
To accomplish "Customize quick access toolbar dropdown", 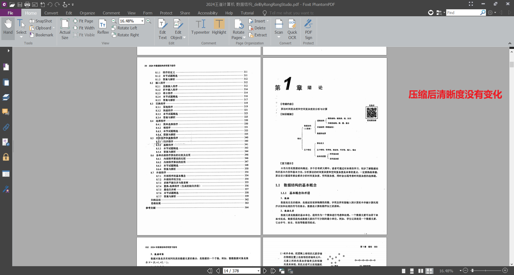I will (x=73, y=5).
